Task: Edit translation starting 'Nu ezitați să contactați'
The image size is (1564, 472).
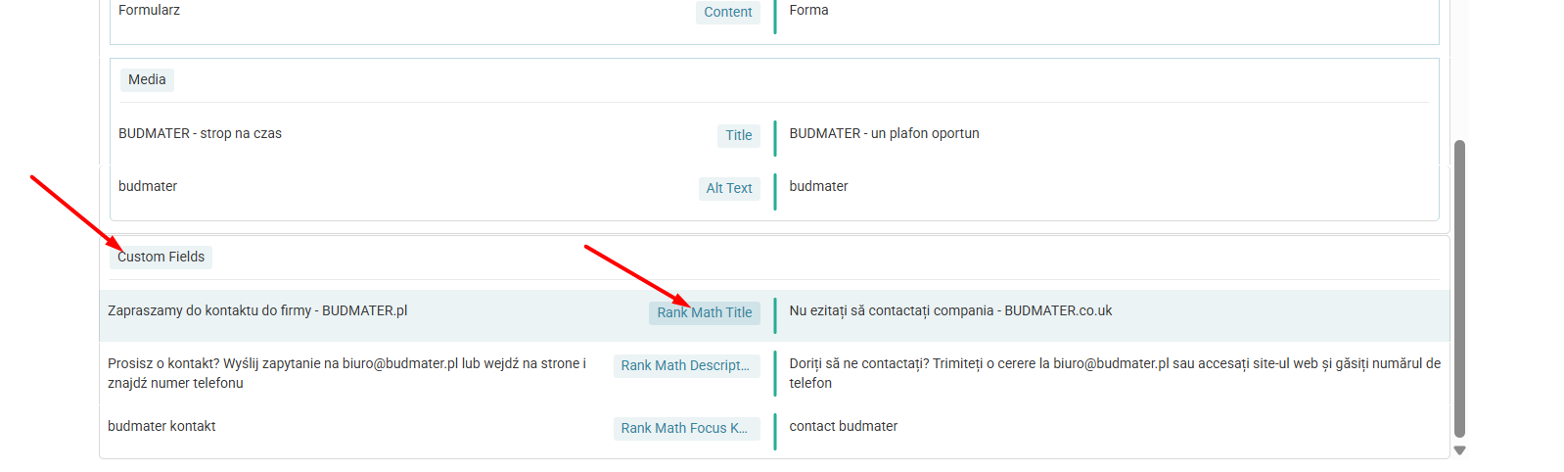Action: [950, 310]
